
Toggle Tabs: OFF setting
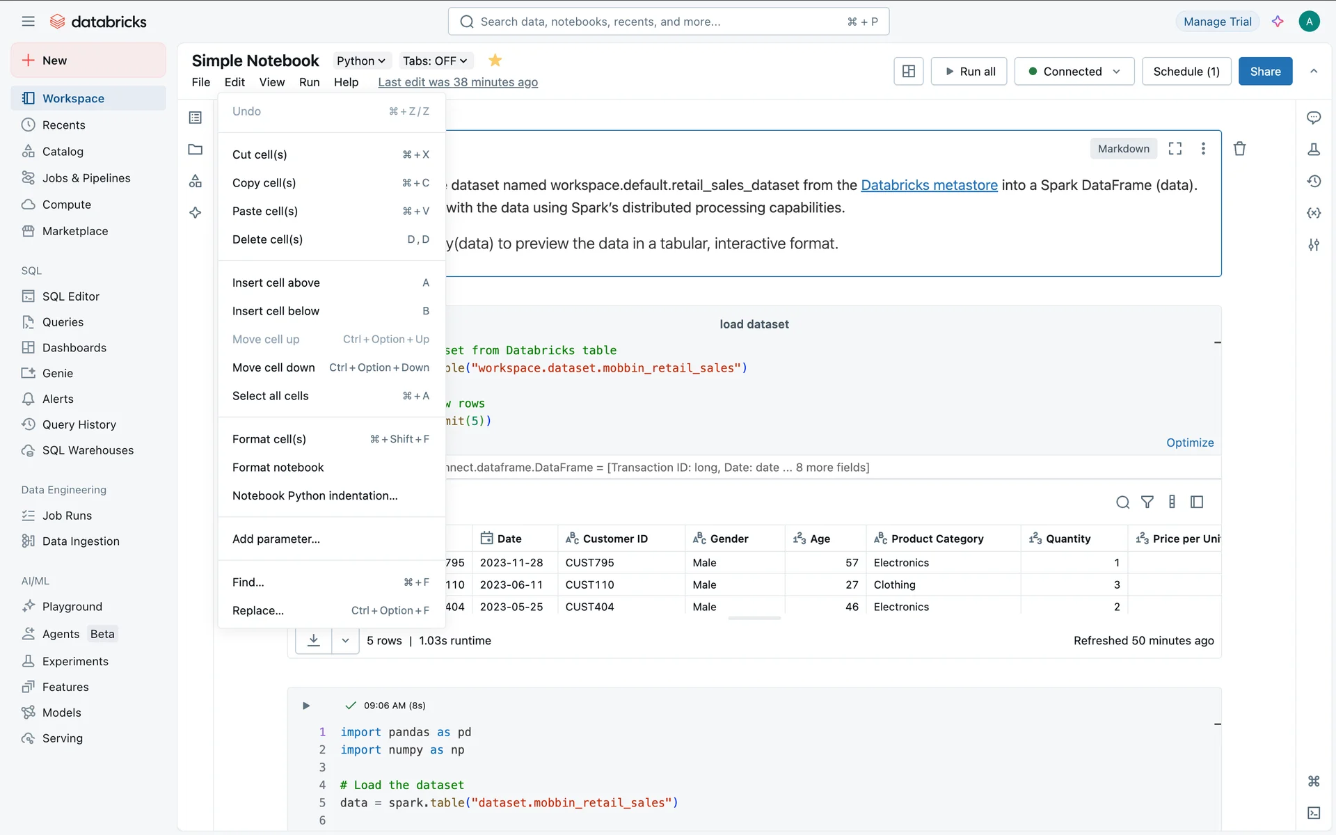coord(435,61)
